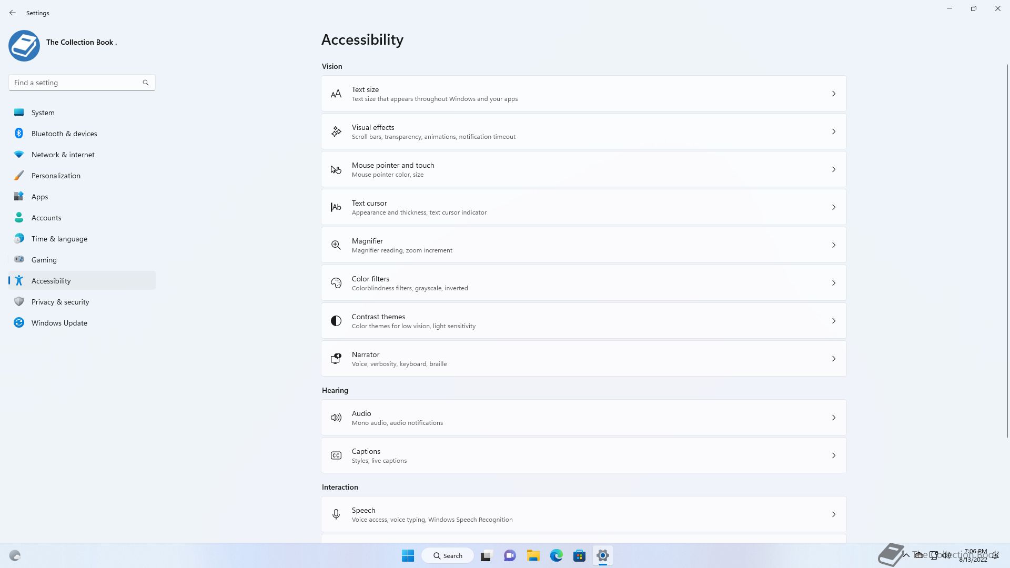
Task: Open the Speech settings title
Action: pos(363,510)
